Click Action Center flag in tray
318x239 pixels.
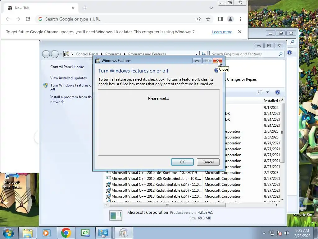tap(279, 233)
